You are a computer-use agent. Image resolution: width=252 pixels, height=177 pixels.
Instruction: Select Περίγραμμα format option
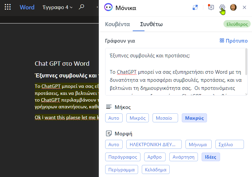pos(122,170)
